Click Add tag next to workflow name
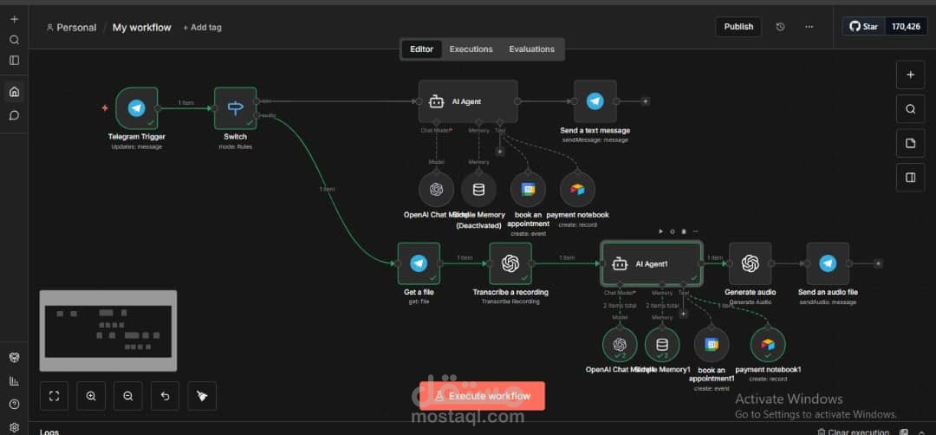This screenshot has height=435, width=936. (x=202, y=28)
